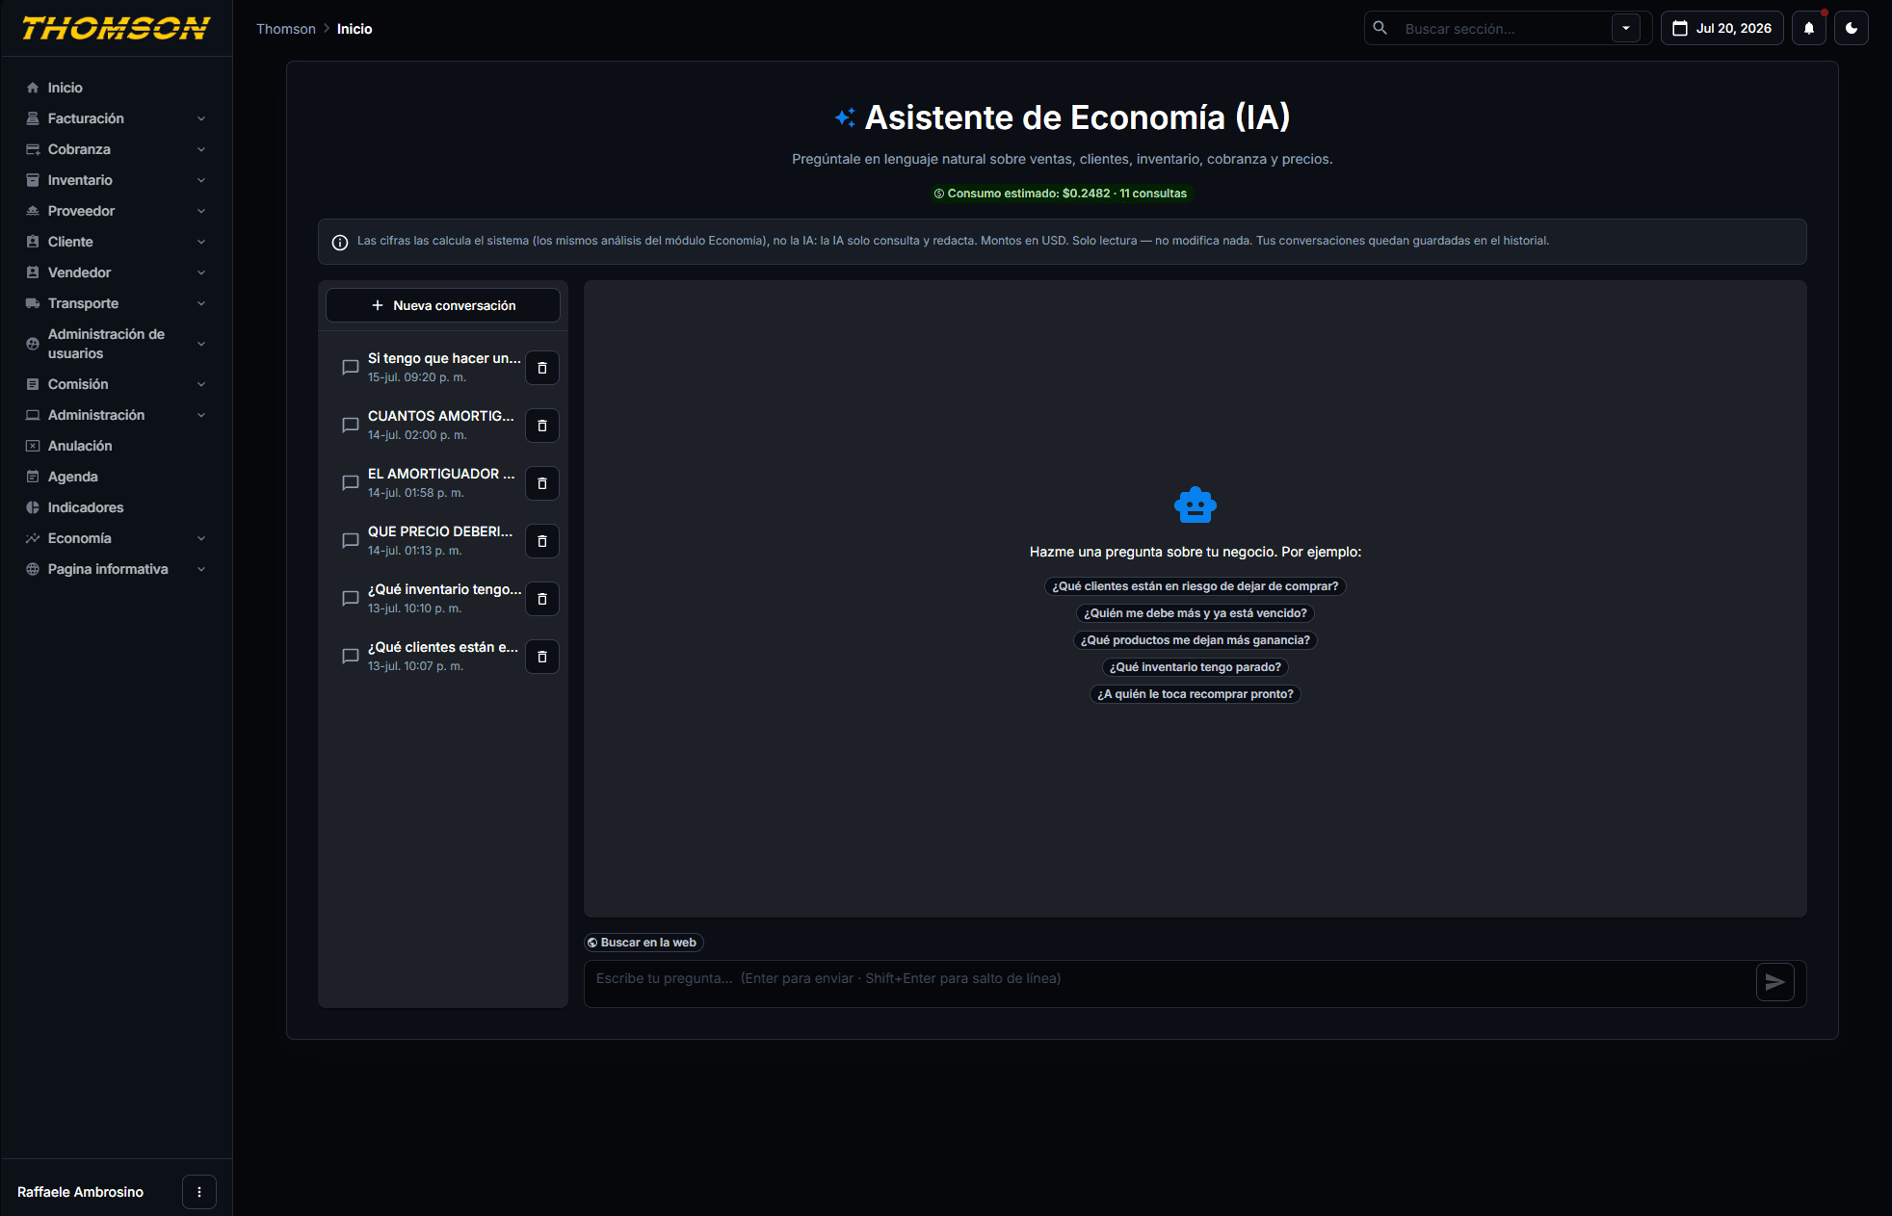Ask '¿Qué inventario tengo parado?' suggestion
Screen dimensions: 1892x1216
click(1195, 667)
